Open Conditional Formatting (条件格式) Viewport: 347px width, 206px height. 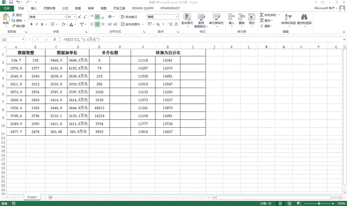click(x=187, y=20)
